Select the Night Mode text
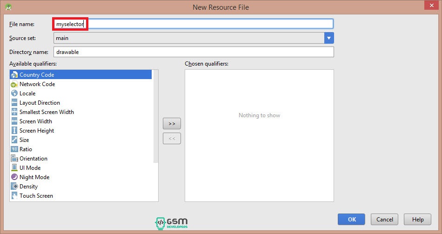 pyautogui.click(x=34, y=177)
